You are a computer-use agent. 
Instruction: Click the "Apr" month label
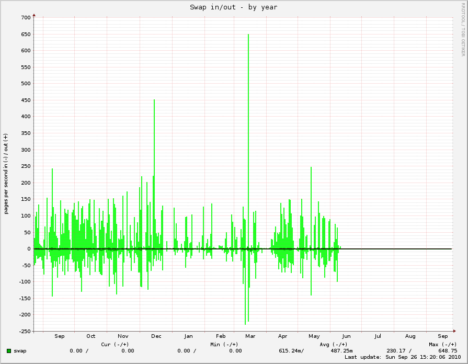(283, 336)
